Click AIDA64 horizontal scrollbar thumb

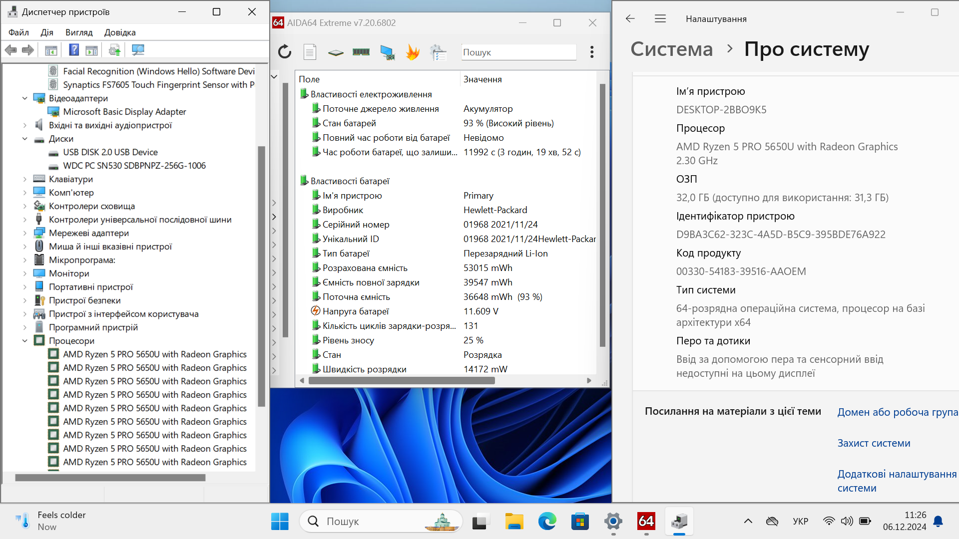[x=402, y=381]
